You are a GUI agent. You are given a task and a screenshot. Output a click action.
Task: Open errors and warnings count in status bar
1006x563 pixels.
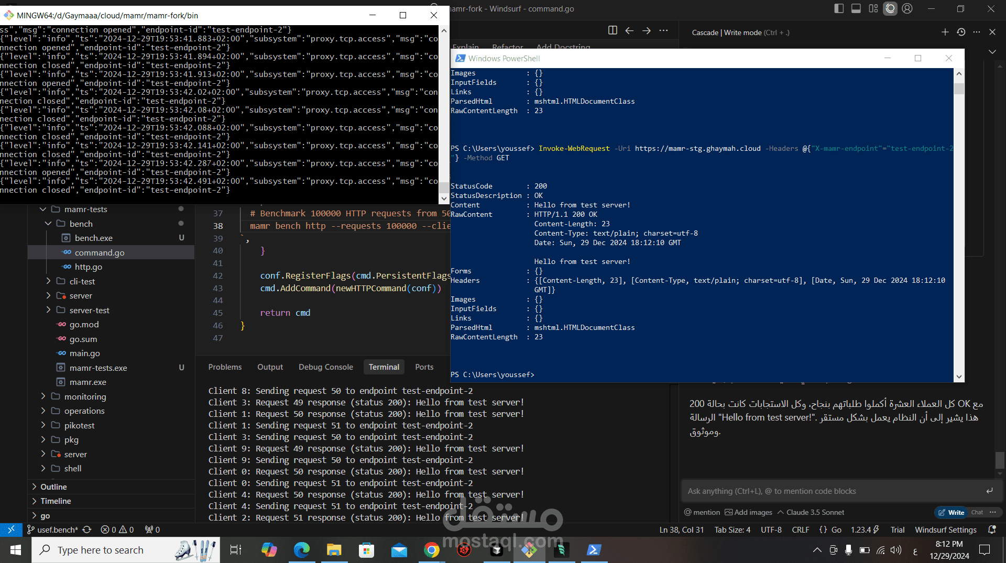click(117, 529)
